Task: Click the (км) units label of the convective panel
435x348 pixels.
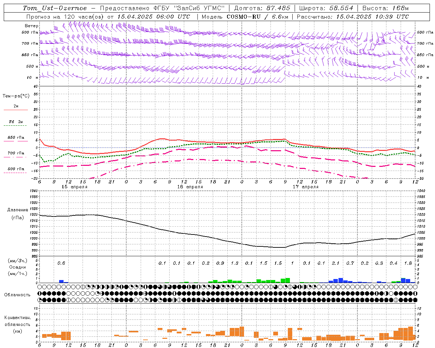Action: click(x=17, y=331)
